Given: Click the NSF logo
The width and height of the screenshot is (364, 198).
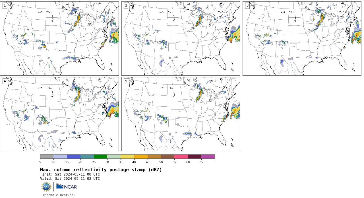Looking at the screenshot, I should point(46,187).
